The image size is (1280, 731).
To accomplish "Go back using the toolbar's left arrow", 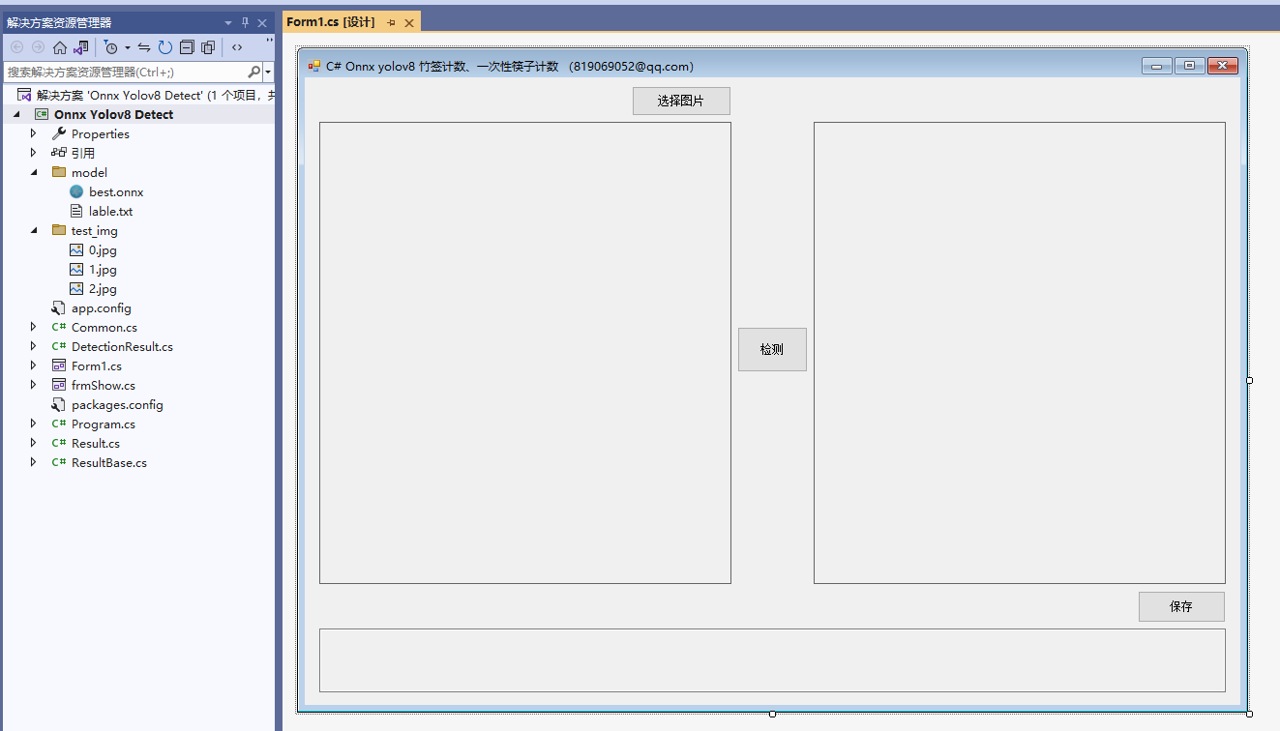I will pyautogui.click(x=16, y=47).
